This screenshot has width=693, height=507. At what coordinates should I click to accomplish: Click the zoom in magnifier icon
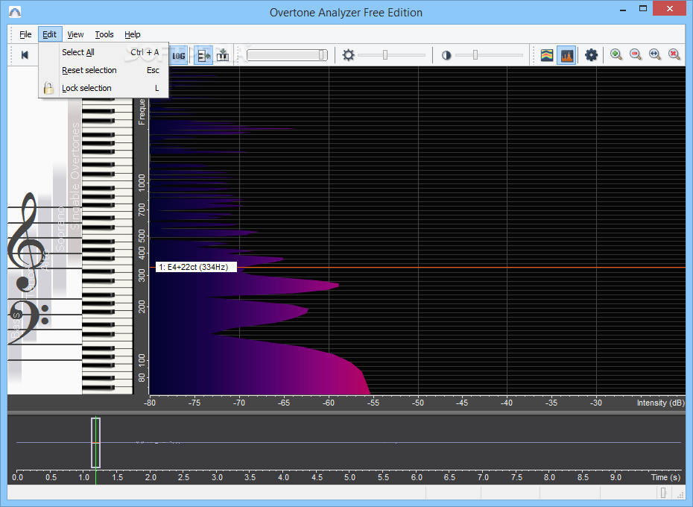(616, 54)
